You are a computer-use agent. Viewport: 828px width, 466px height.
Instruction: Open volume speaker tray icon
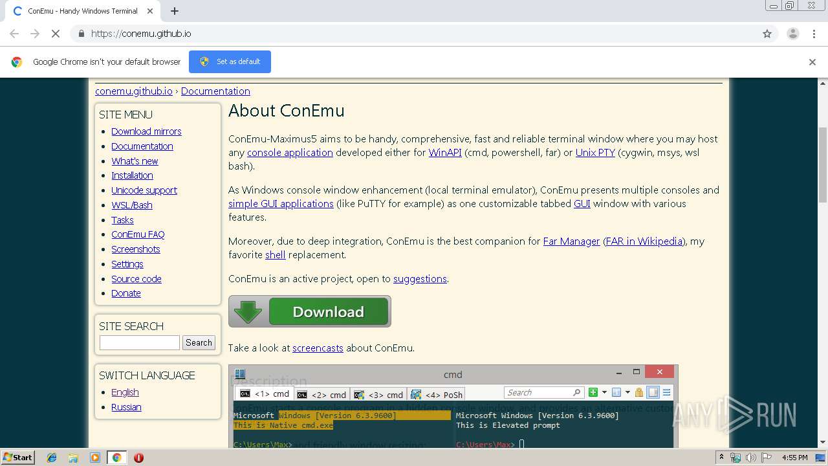pos(751,458)
